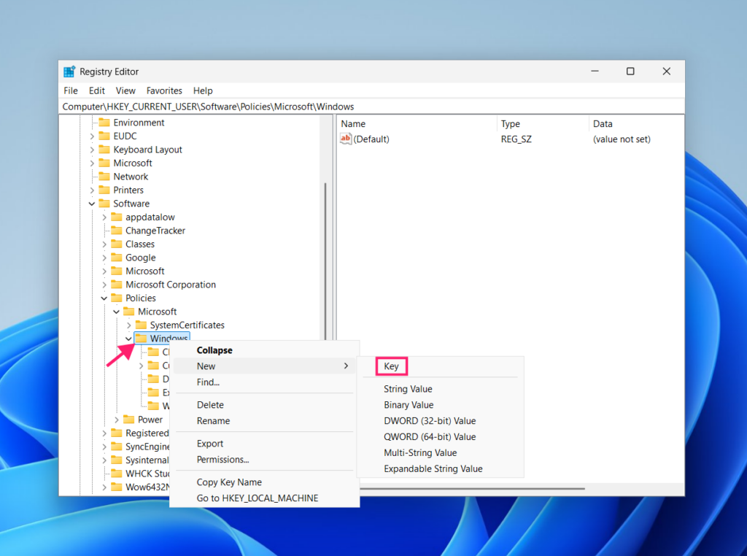Click the Policies folder icon
Viewport: 747px width, 556px height.
pos(117,298)
